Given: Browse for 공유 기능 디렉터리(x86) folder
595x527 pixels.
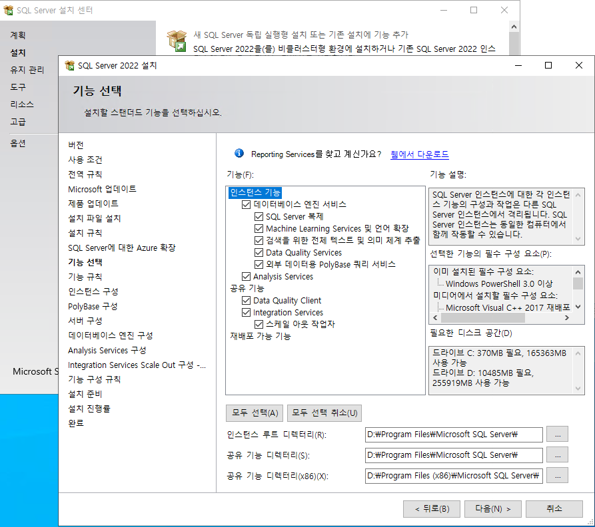Looking at the screenshot, I should click(x=558, y=476).
